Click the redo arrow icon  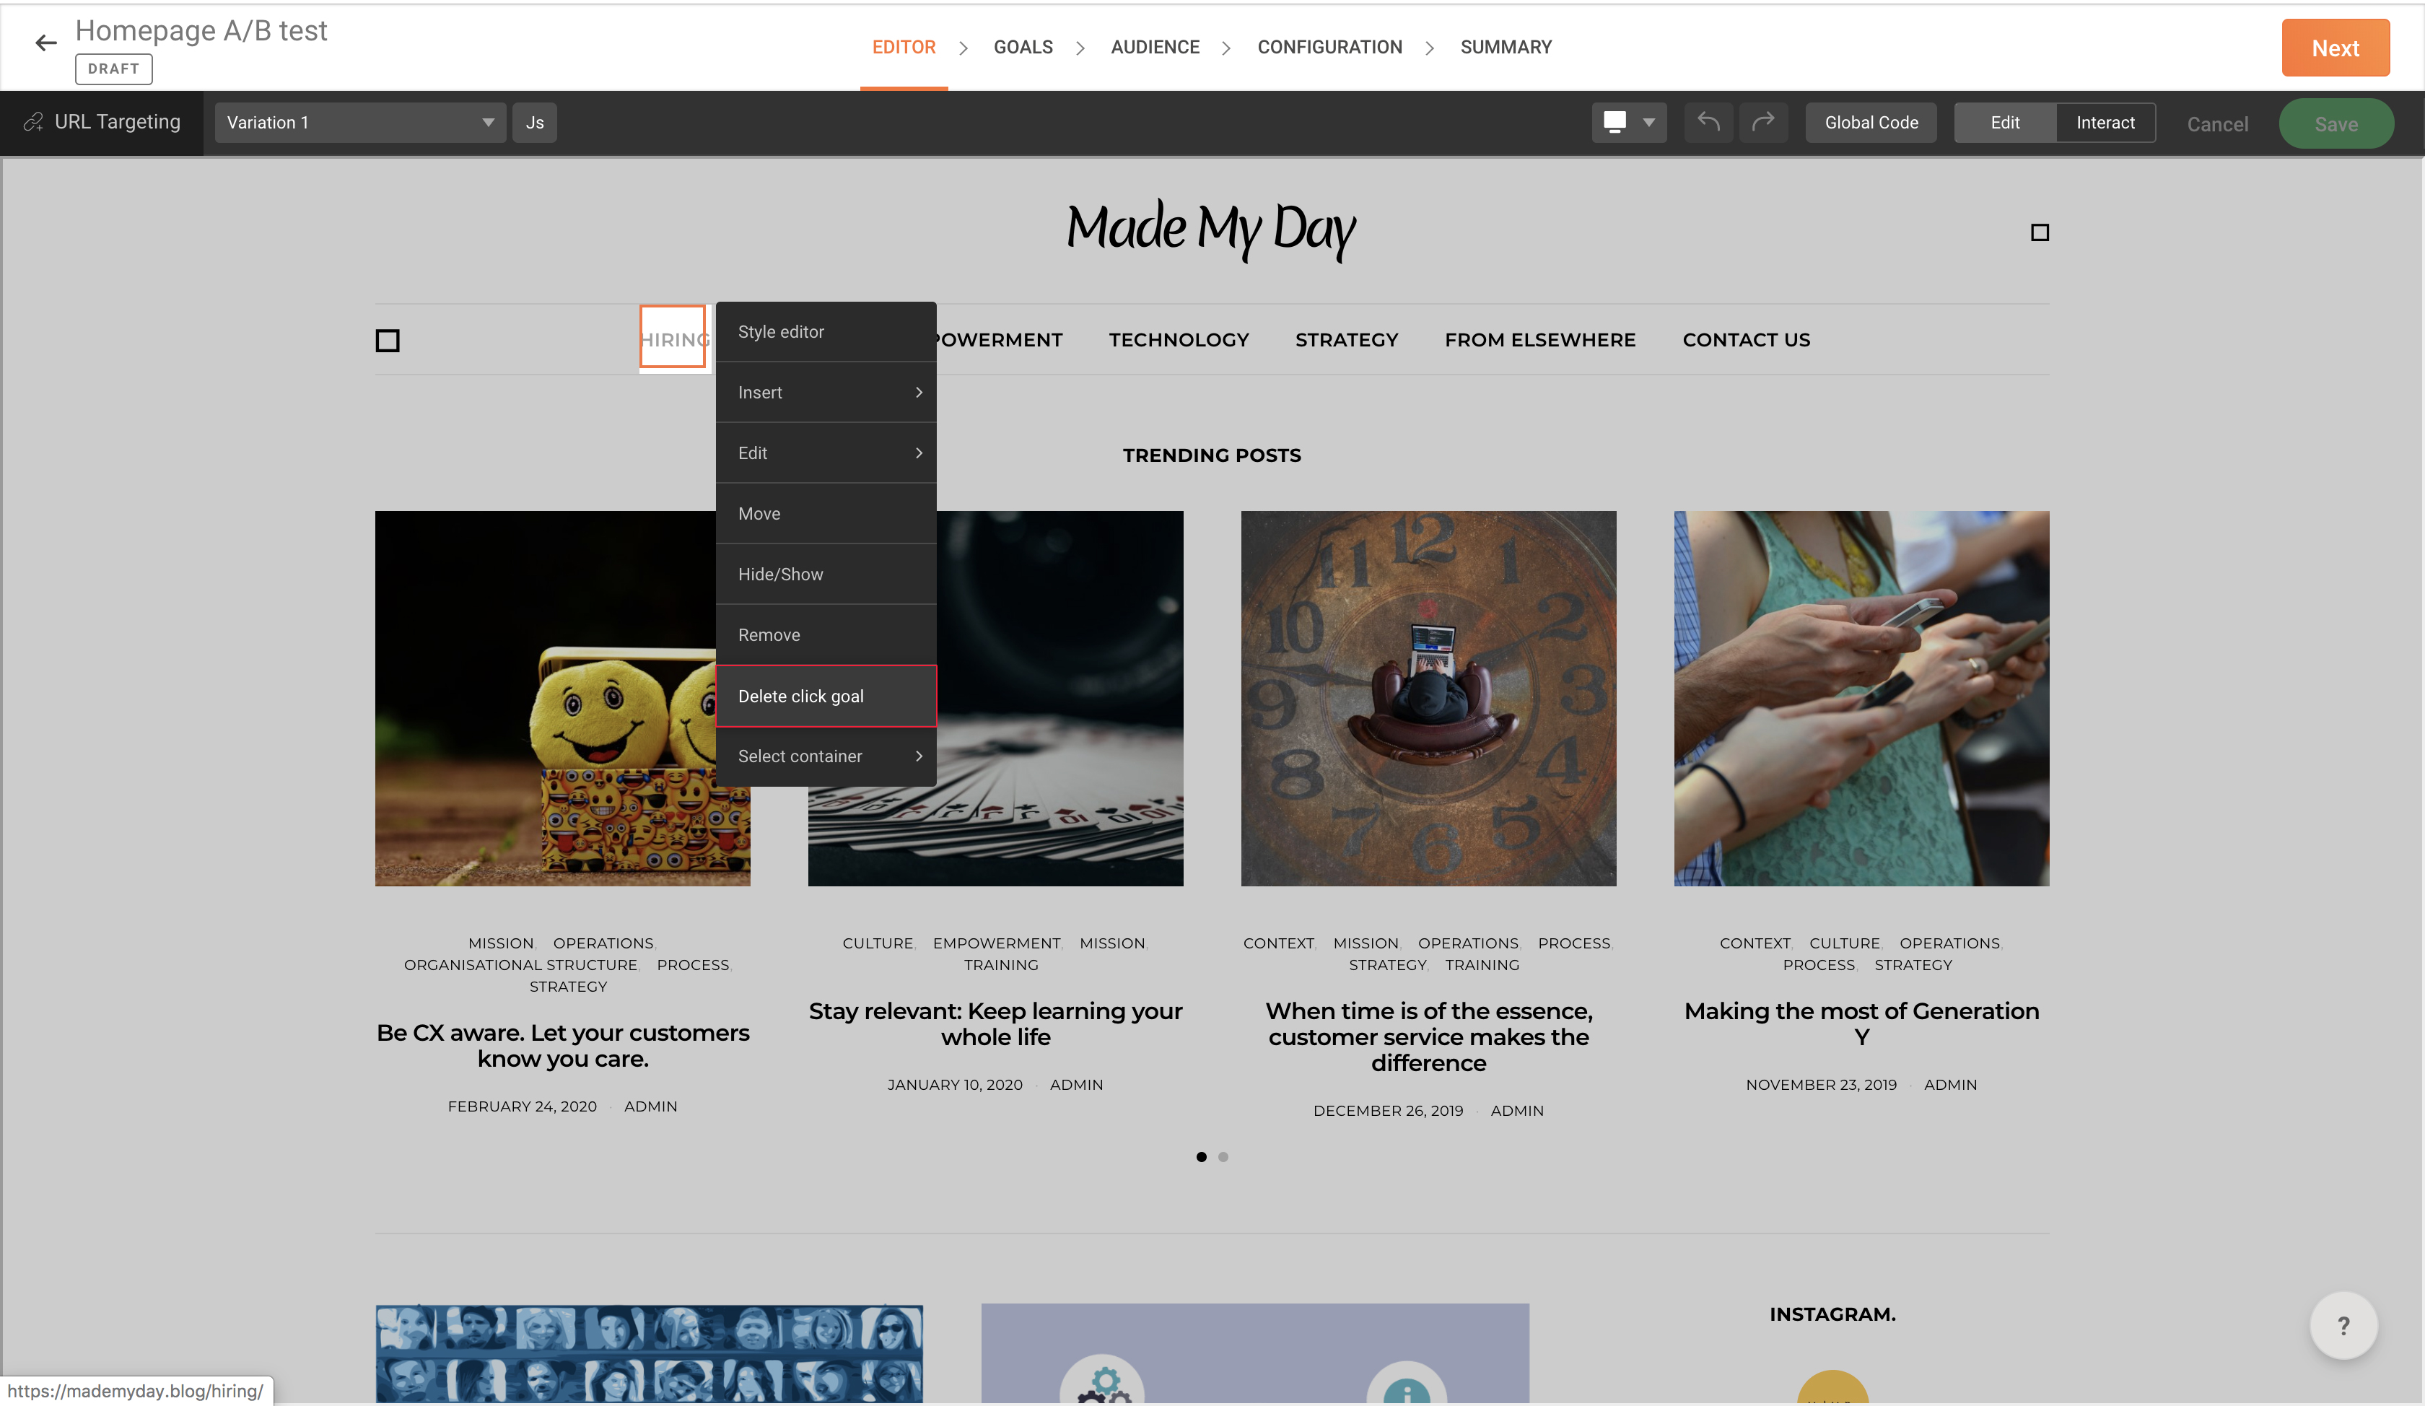tap(1763, 122)
